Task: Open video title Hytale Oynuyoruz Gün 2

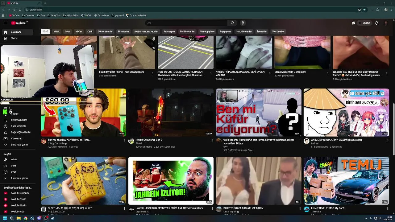Action: coord(149,140)
